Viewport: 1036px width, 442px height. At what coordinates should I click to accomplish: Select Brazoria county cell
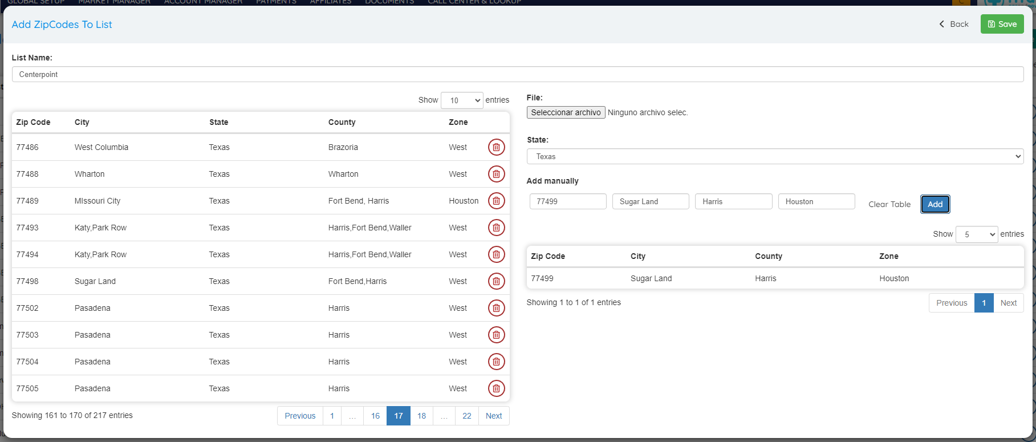(x=343, y=147)
